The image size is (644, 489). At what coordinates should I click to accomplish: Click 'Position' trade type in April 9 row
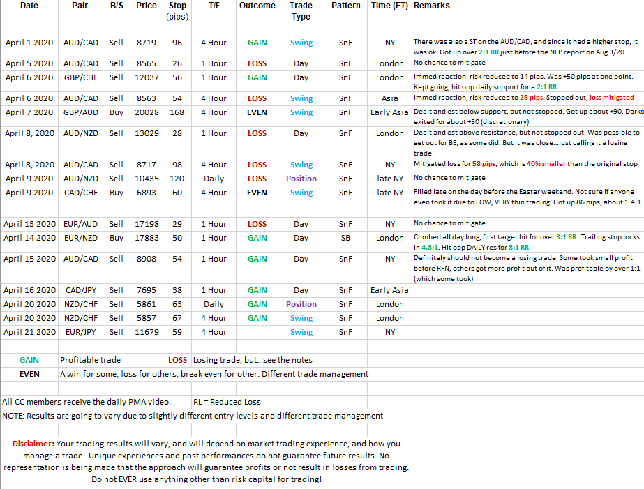[x=301, y=179]
